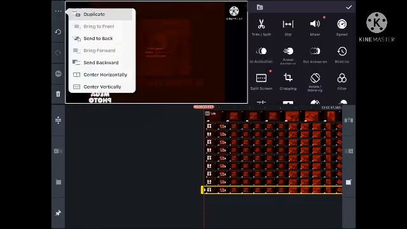Open the Overall Animation option
The height and width of the screenshot is (229, 407).
(x=288, y=55)
